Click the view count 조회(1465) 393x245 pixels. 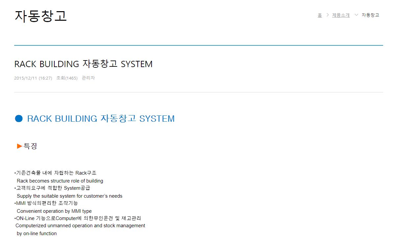coord(67,78)
